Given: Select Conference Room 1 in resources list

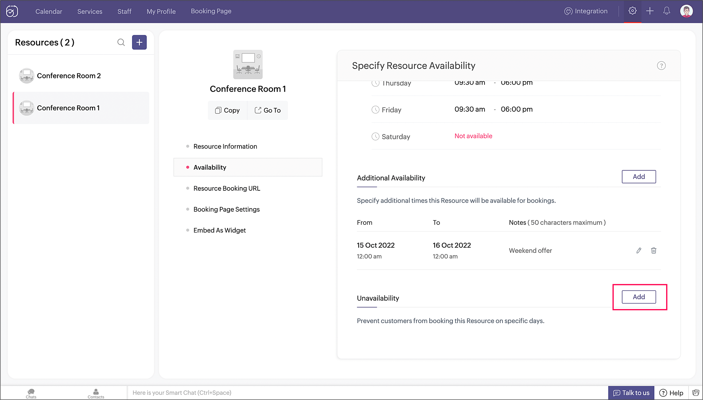Looking at the screenshot, I should click(x=81, y=108).
